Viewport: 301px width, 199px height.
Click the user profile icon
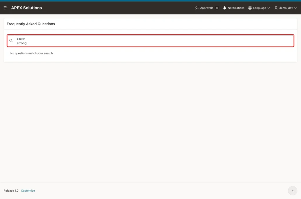276,8
